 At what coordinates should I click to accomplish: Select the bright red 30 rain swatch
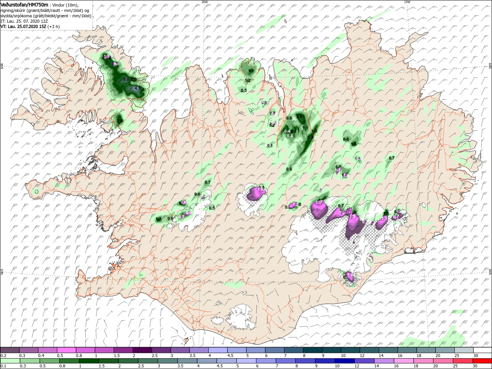click(x=482, y=361)
